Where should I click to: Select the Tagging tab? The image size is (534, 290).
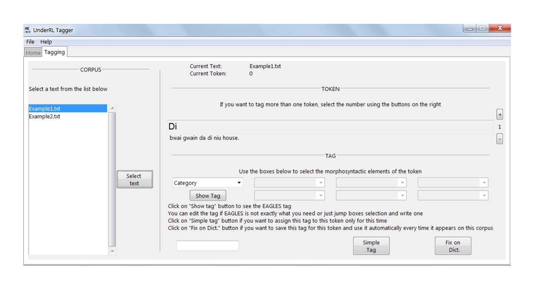click(55, 52)
